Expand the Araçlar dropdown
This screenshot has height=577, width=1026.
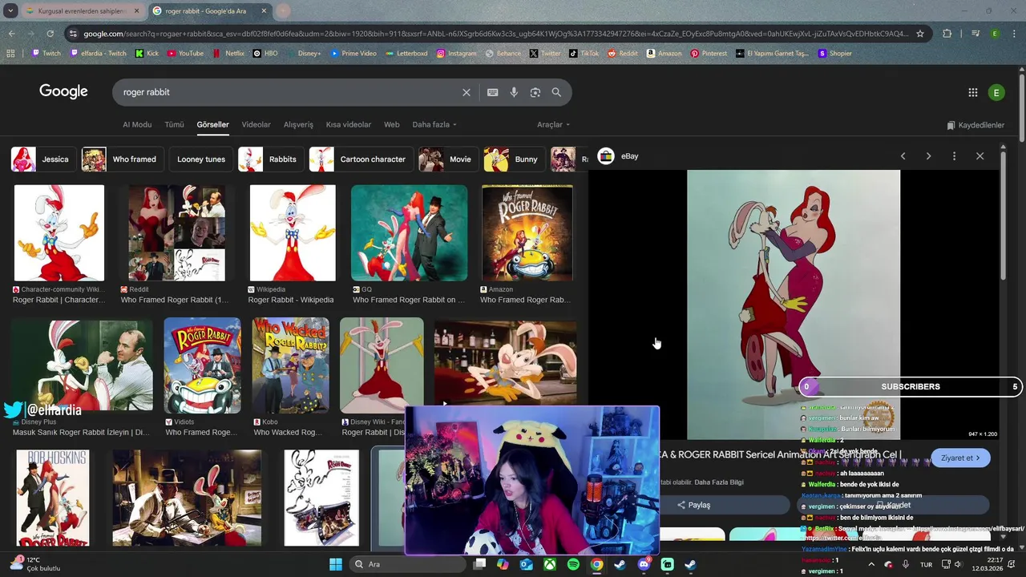coord(553,125)
